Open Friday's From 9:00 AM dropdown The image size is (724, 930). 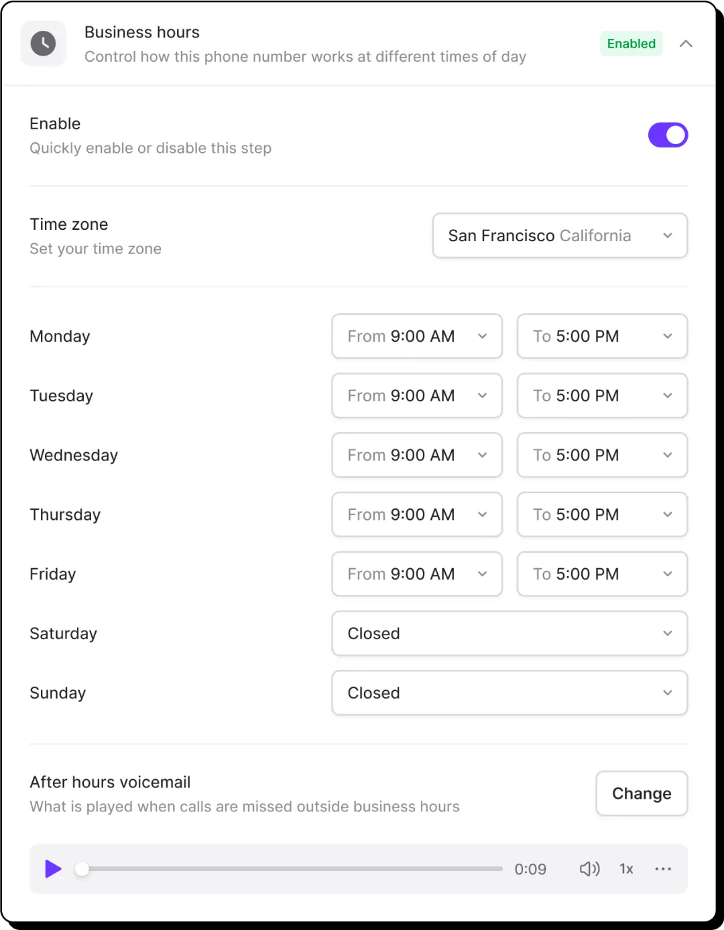[x=416, y=574]
